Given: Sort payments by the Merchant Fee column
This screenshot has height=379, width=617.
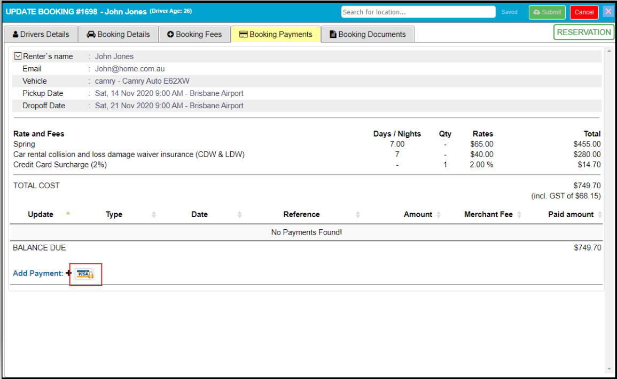Looking at the screenshot, I should 519,214.
